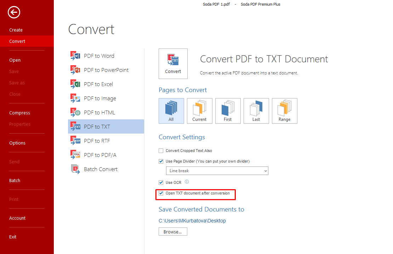393x254 pixels.
Task: Open the Compress section
Action: point(19,113)
